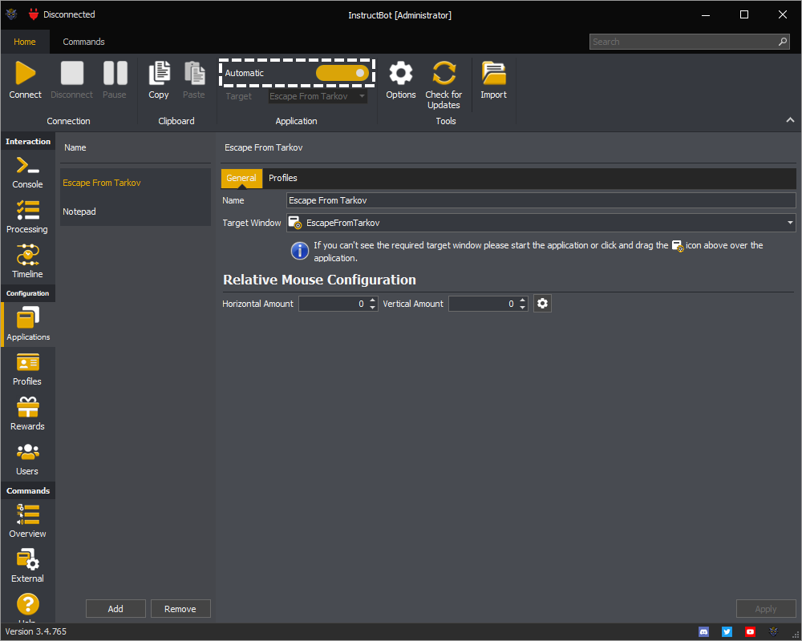802x641 pixels.
Task: Open Twitter link in status bar
Action: tap(727, 632)
